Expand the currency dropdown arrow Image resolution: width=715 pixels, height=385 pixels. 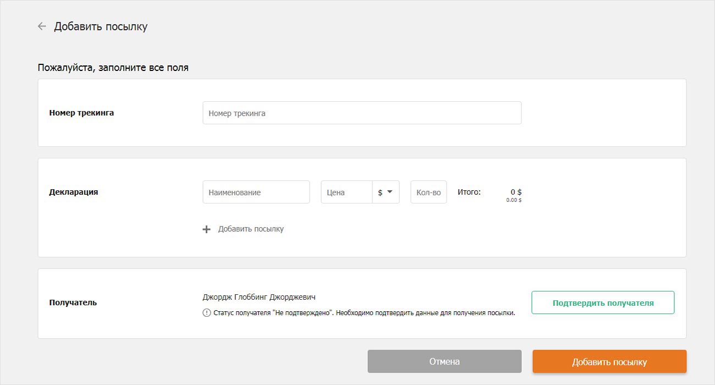pyautogui.click(x=390, y=192)
